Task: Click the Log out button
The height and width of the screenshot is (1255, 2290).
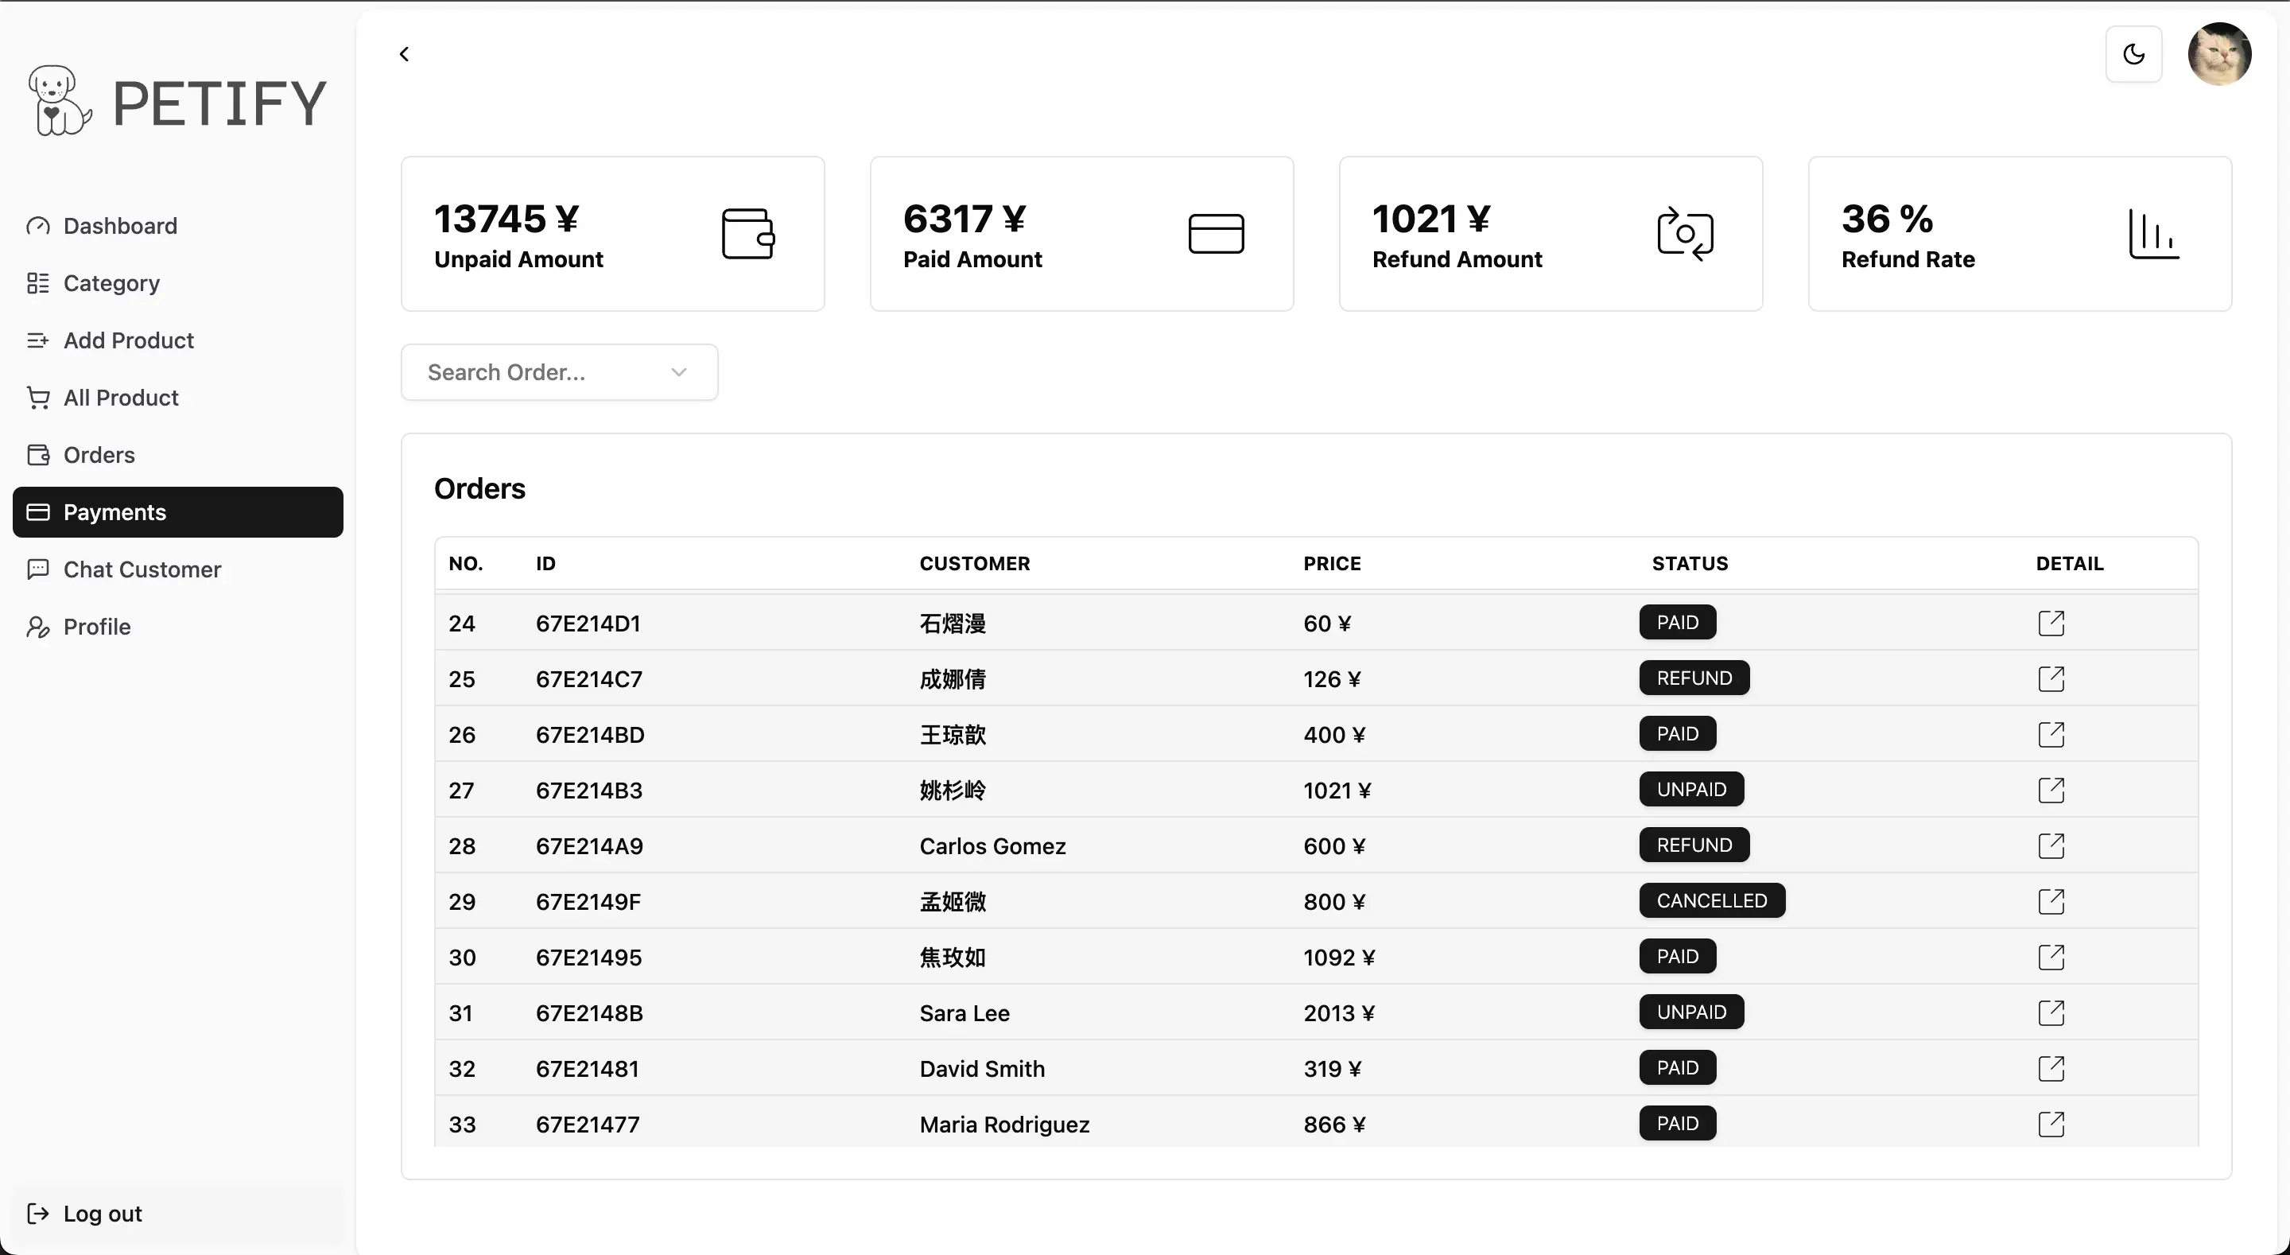Action: point(103,1213)
